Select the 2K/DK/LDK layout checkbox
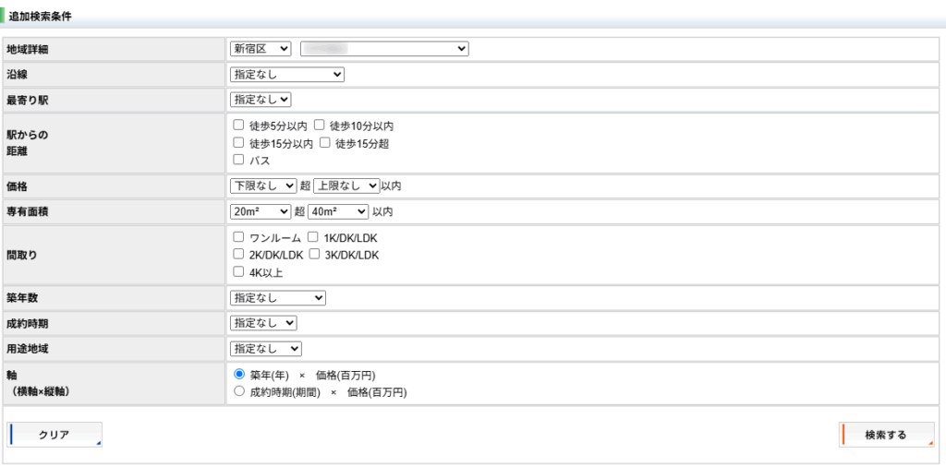The width and height of the screenshot is (946, 467). coord(238,255)
